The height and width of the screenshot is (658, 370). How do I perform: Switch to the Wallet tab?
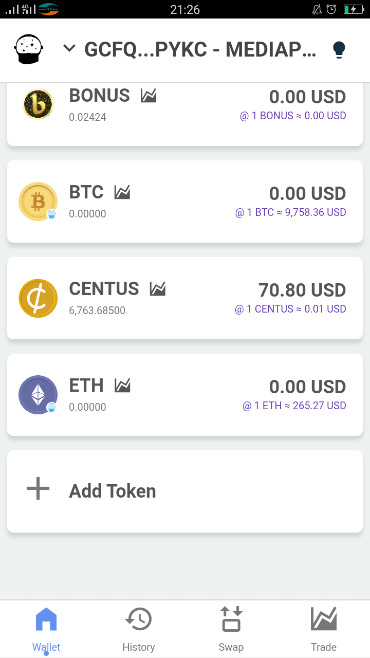(x=46, y=628)
